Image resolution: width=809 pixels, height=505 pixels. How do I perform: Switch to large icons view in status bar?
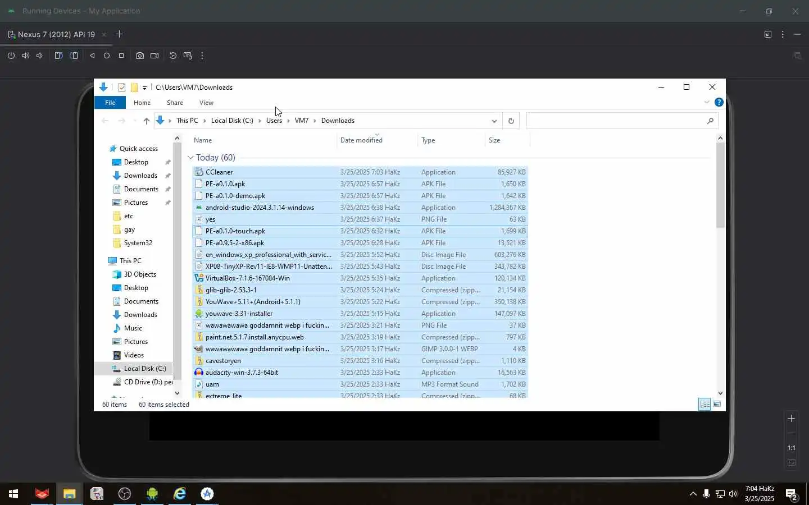coord(717,405)
